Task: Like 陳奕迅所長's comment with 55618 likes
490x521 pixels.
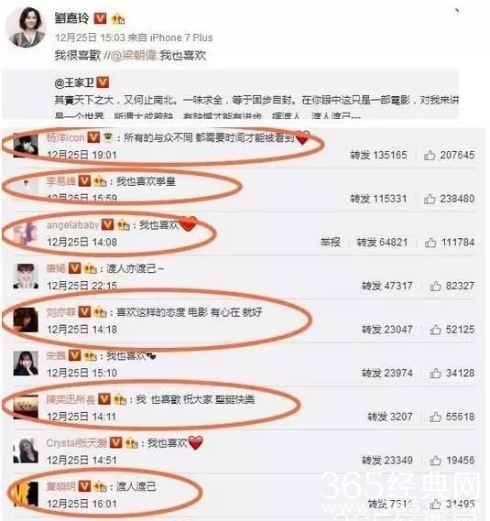Action: coord(435,417)
